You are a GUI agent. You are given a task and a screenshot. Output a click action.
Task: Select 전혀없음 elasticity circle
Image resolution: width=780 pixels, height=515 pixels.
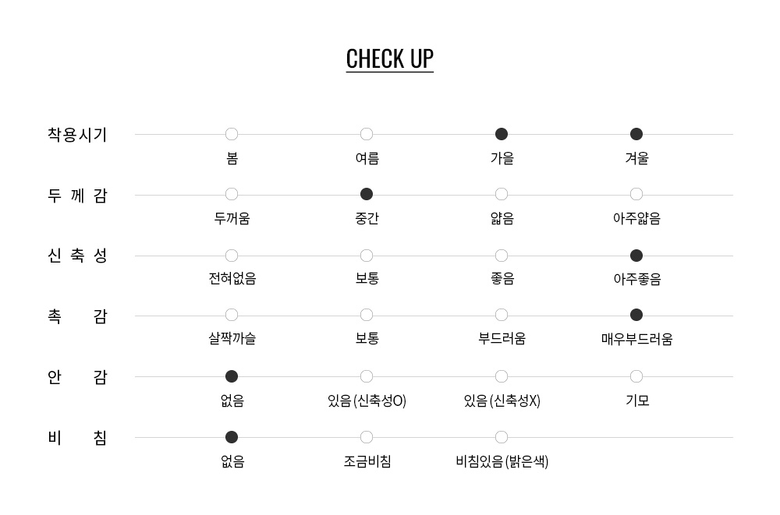[232, 256]
